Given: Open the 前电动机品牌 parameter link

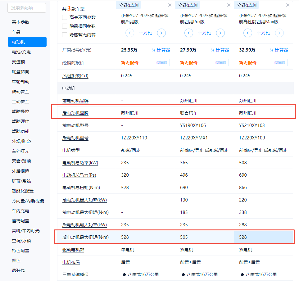Looking at the screenshot, I should 75,101.
